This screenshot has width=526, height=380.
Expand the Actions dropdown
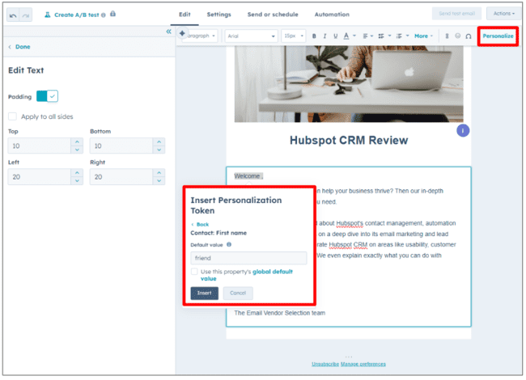tap(503, 14)
